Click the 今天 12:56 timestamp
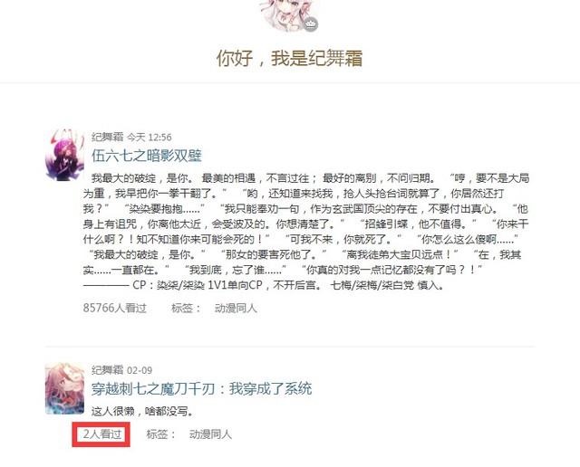 [150, 138]
